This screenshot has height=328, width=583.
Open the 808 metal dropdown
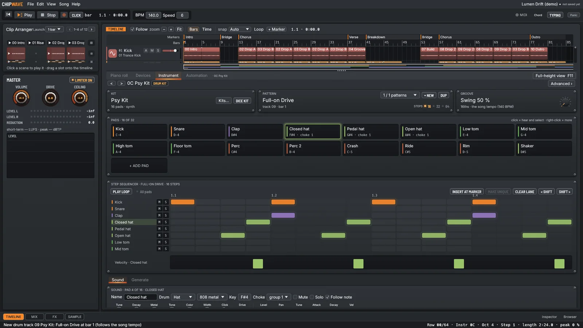(x=212, y=297)
